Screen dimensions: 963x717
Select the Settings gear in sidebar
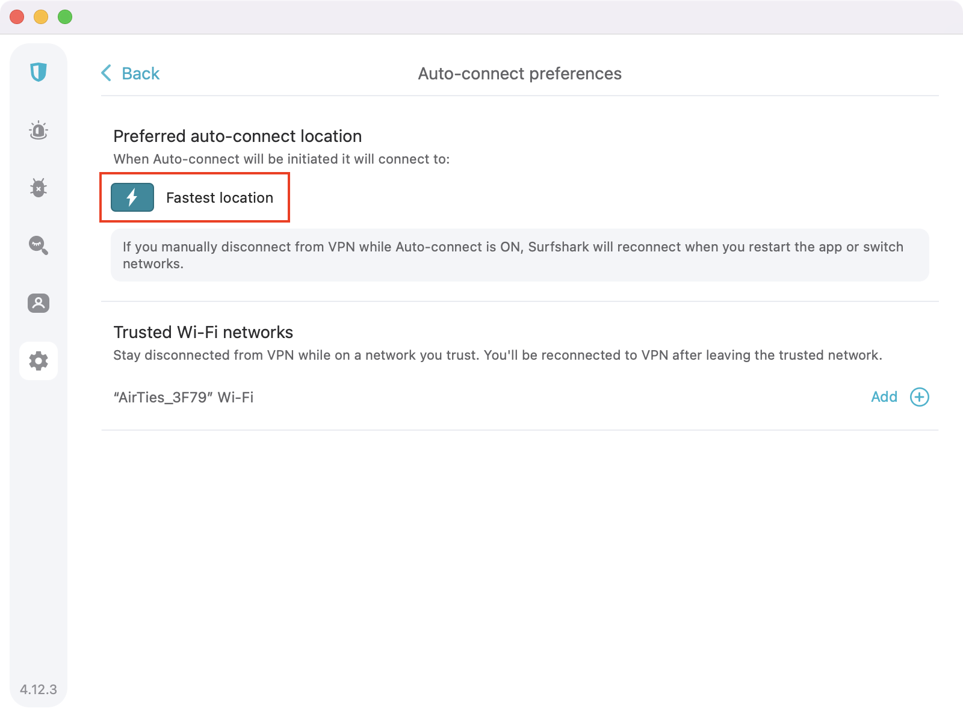39,361
